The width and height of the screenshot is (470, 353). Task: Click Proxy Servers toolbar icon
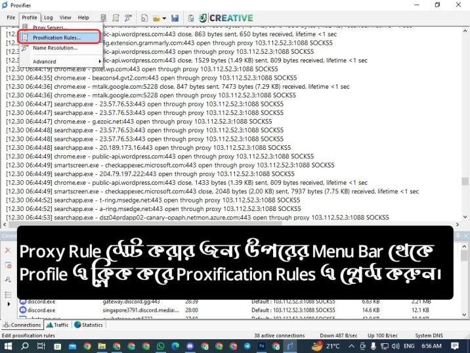[103, 18]
